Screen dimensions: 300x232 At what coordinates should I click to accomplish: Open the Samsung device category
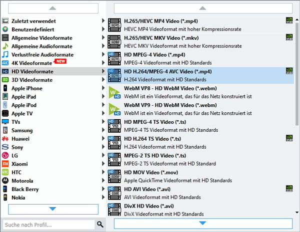coord(53,130)
